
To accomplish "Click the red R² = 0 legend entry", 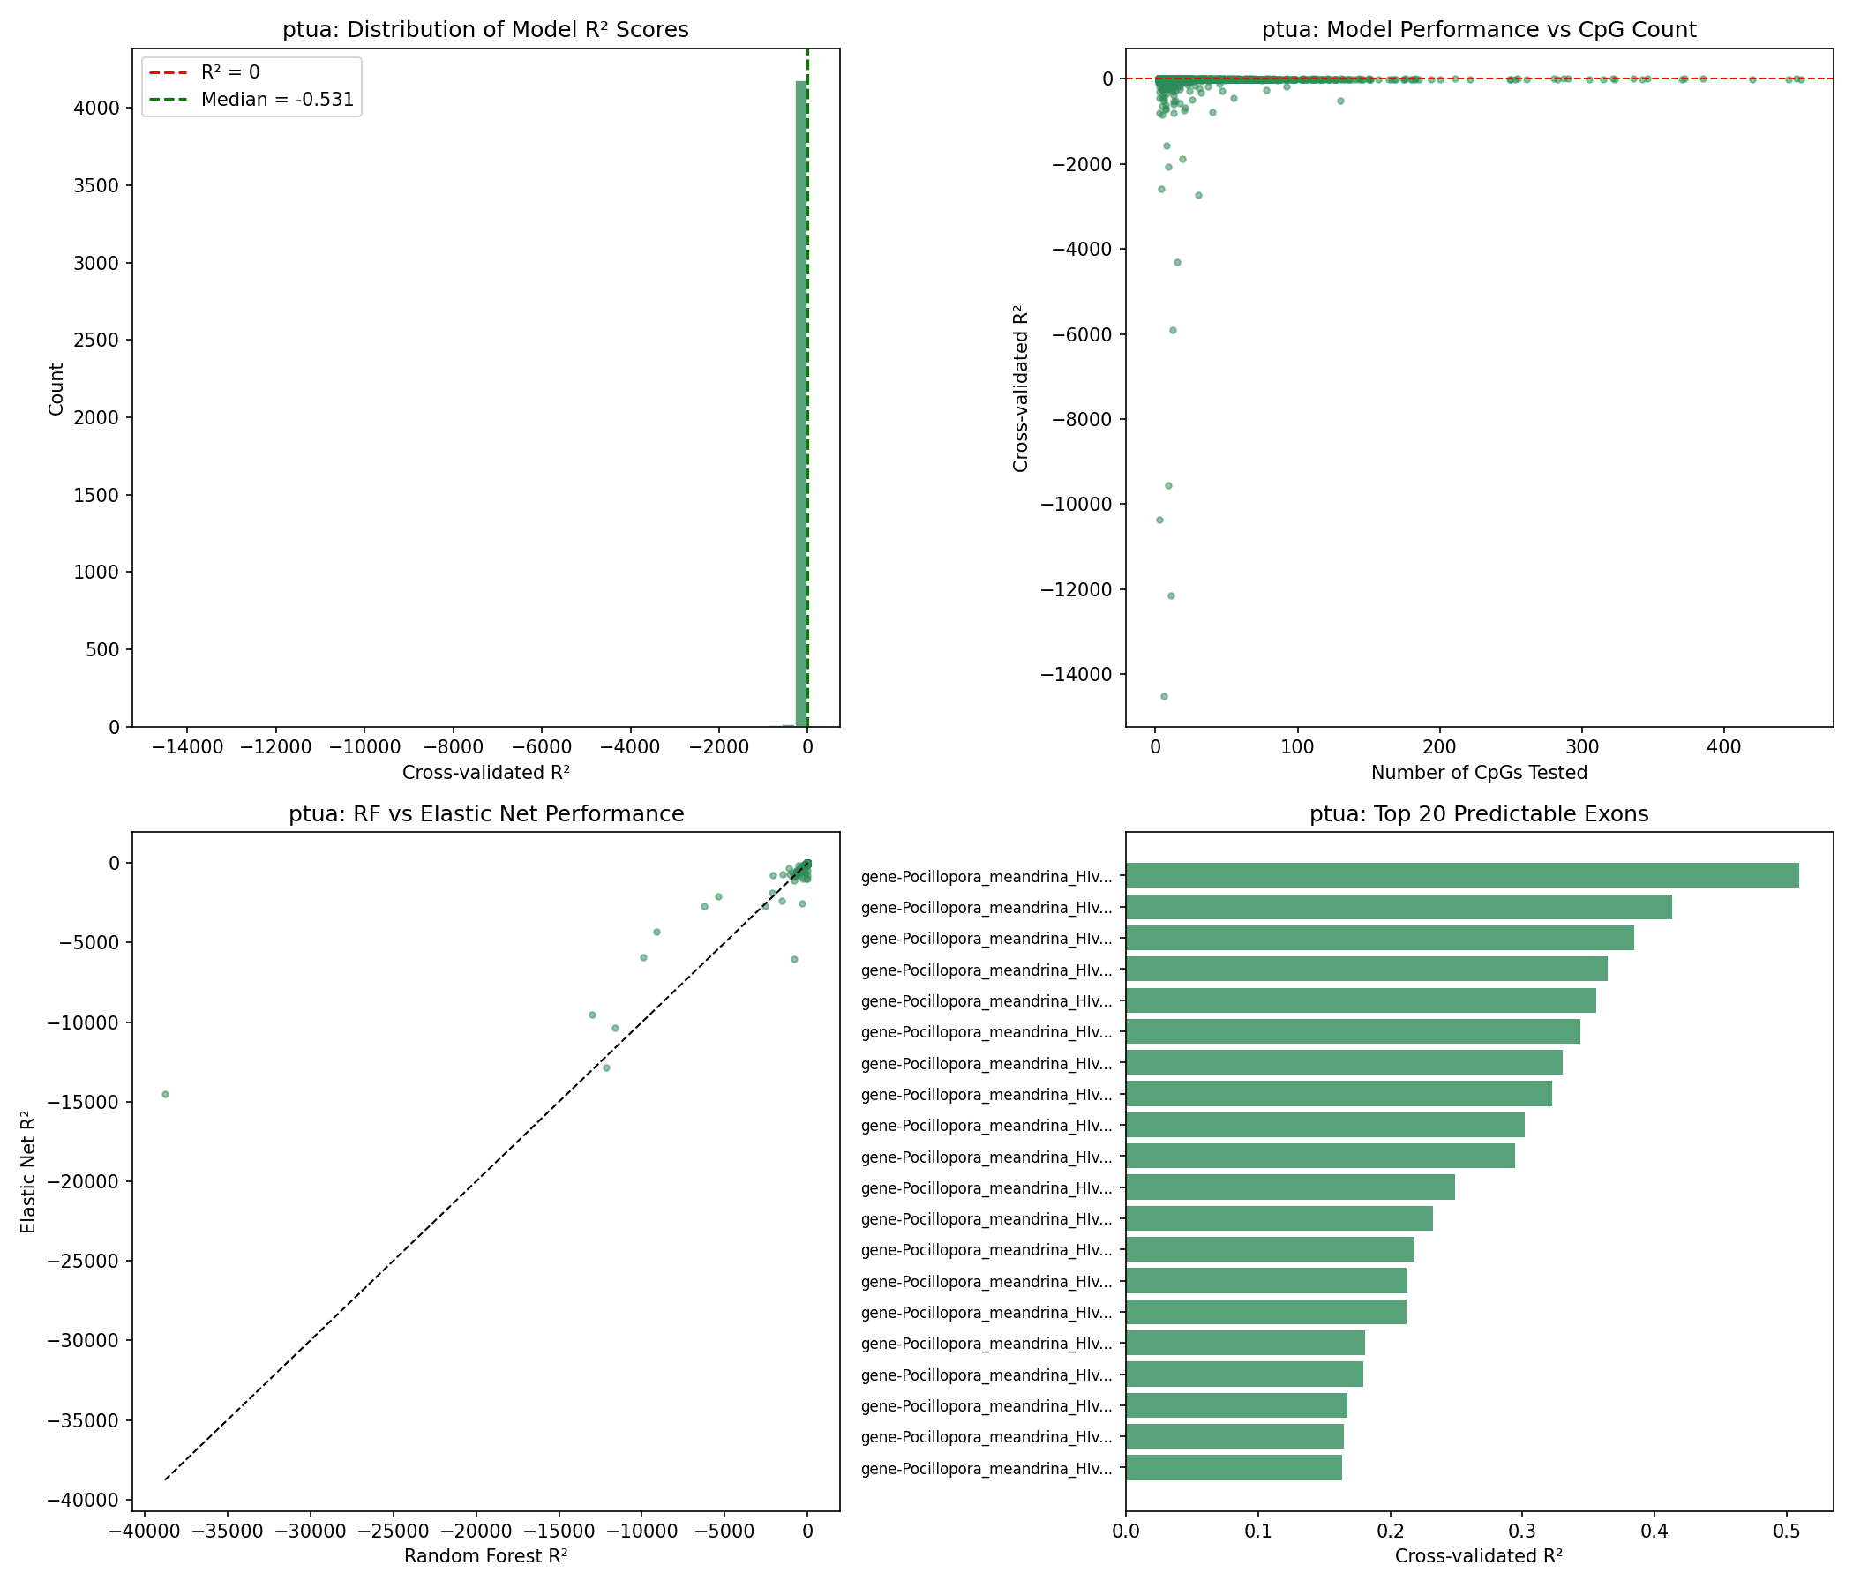I will 229,72.
